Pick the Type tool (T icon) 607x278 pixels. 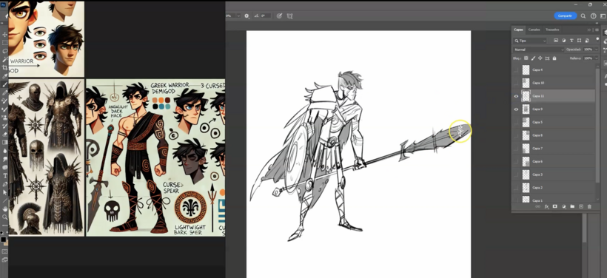(x=5, y=176)
